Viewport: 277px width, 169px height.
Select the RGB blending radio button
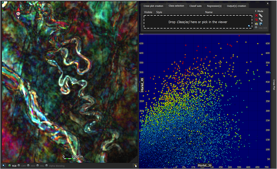(x=10, y=165)
